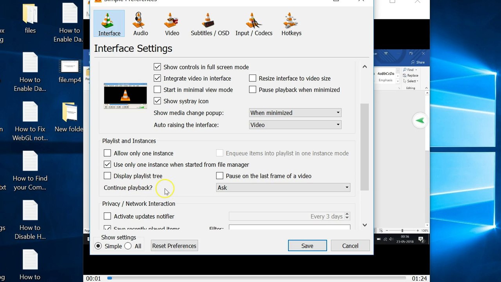Open the Continue playback dropdown
The image size is (501, 282).
283,188
